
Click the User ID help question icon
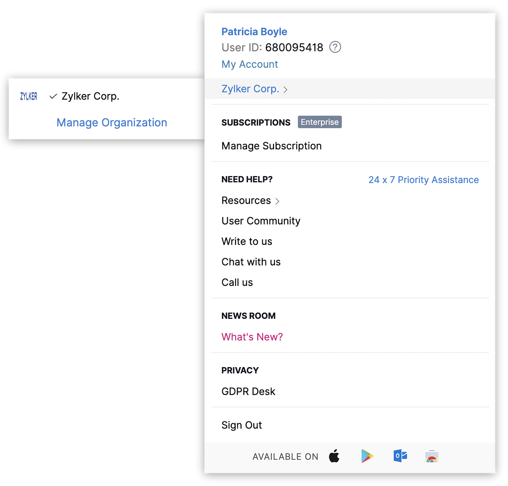coord(335,47)
